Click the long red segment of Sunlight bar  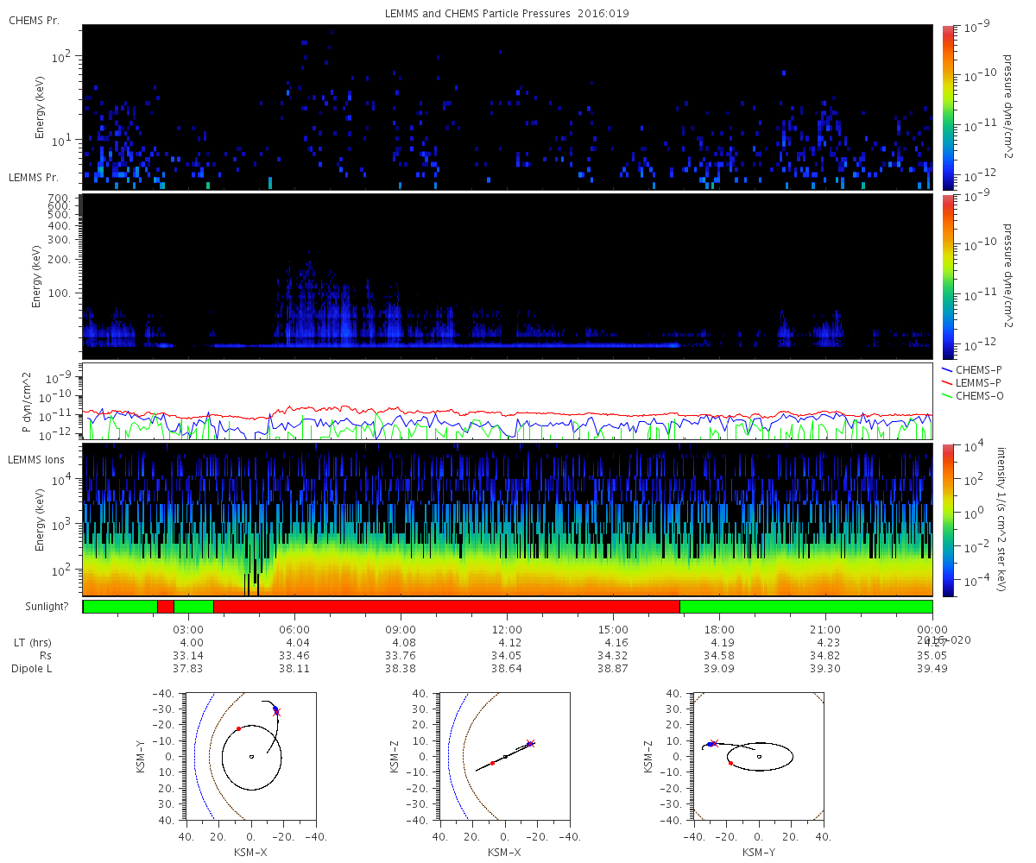coord(446,607)
